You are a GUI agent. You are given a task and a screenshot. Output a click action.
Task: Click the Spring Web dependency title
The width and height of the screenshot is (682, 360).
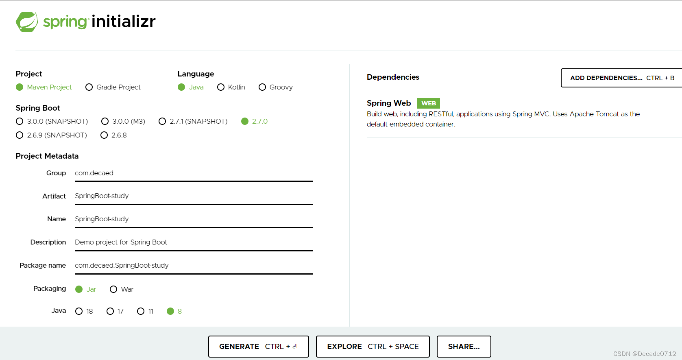point(389,103)
